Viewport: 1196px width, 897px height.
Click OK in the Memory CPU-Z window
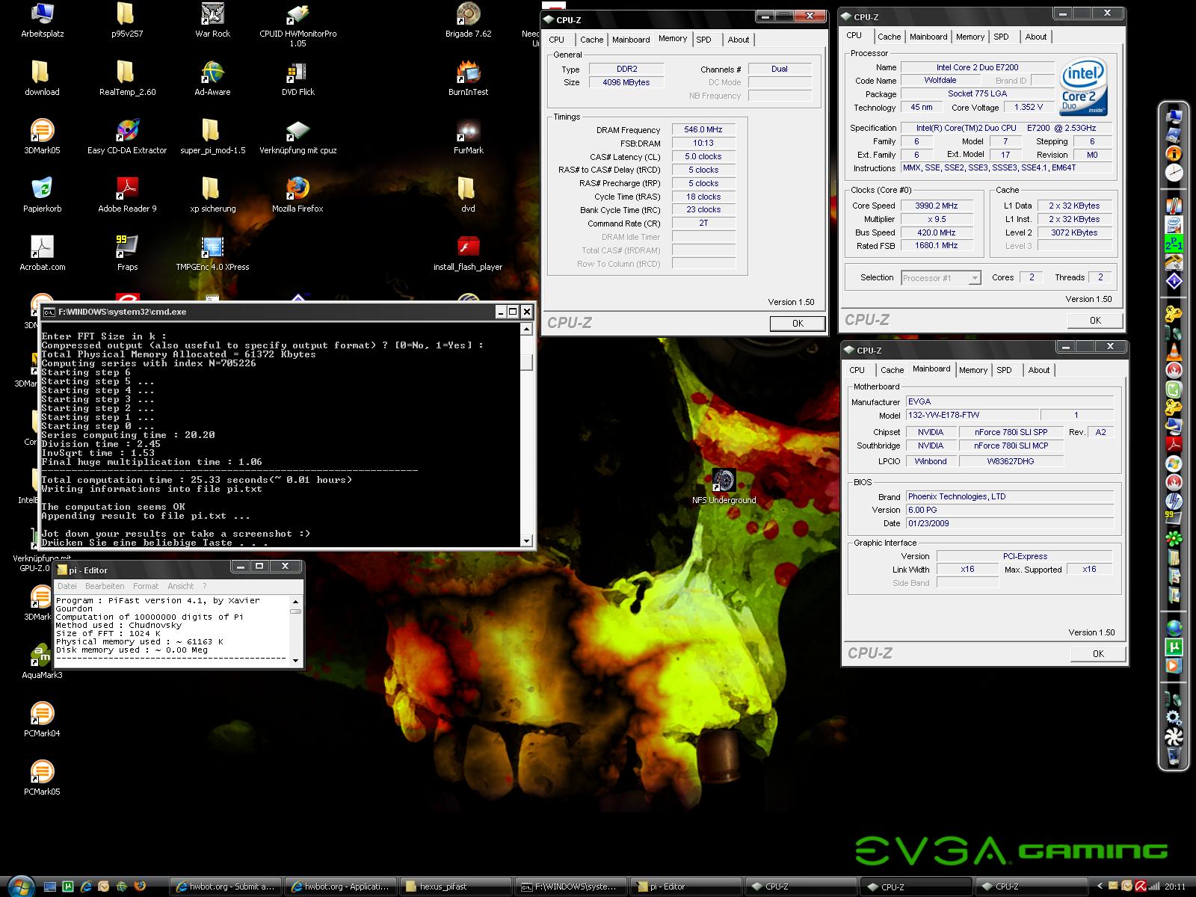tap(798, 324)
